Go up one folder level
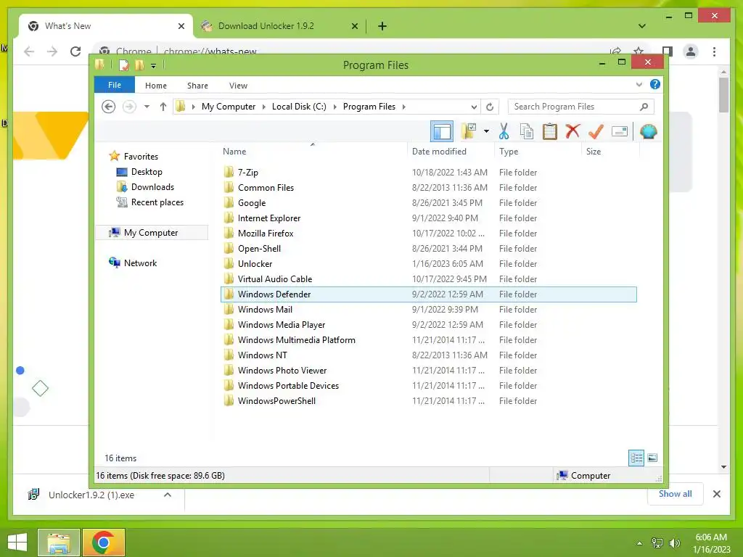The width and height of the screenshot is (743, 557). point(163,107)
